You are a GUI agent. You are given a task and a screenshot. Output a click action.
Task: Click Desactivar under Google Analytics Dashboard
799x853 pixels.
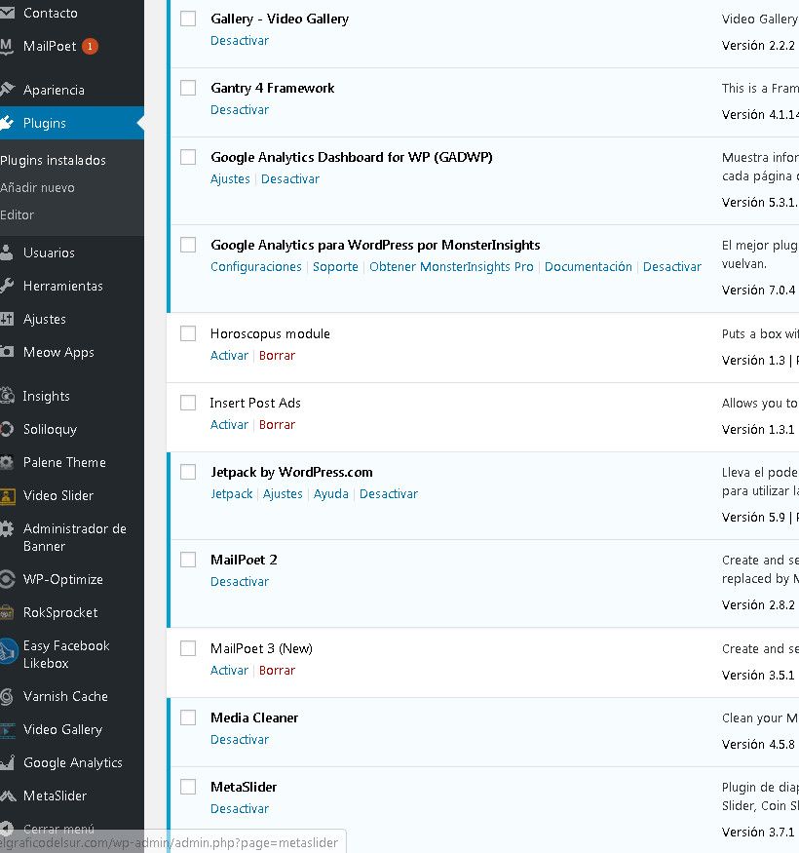(x=290, y=179)
